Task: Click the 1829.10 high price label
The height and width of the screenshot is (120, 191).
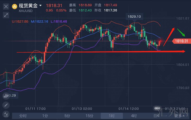Action: pyautogui.click(x=134, y=17)
